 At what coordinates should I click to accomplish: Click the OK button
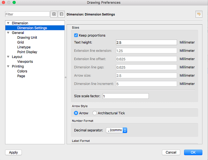pos(193,152)
